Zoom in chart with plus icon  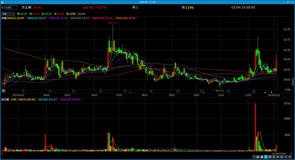click(x=290, y=157)
